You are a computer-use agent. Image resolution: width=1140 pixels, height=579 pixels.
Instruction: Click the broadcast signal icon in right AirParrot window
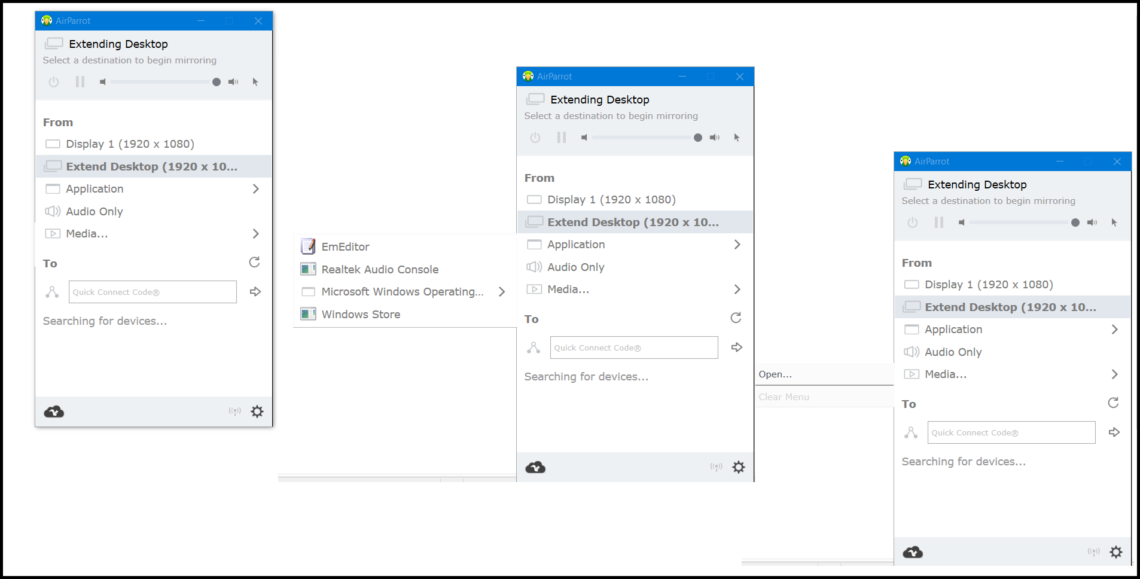tap(1094, 552)
